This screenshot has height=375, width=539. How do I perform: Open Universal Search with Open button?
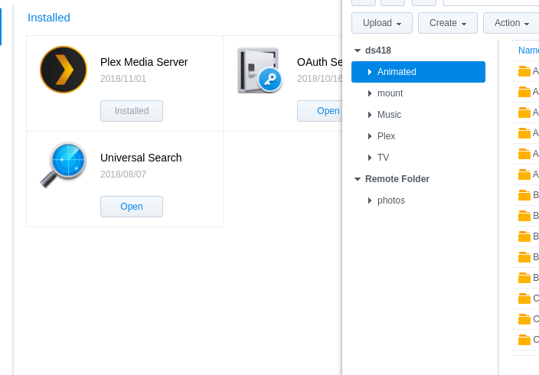[132, 207]
